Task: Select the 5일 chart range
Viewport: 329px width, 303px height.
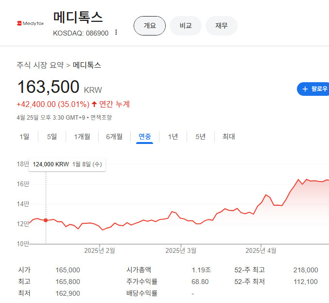Action: [52, 137]
